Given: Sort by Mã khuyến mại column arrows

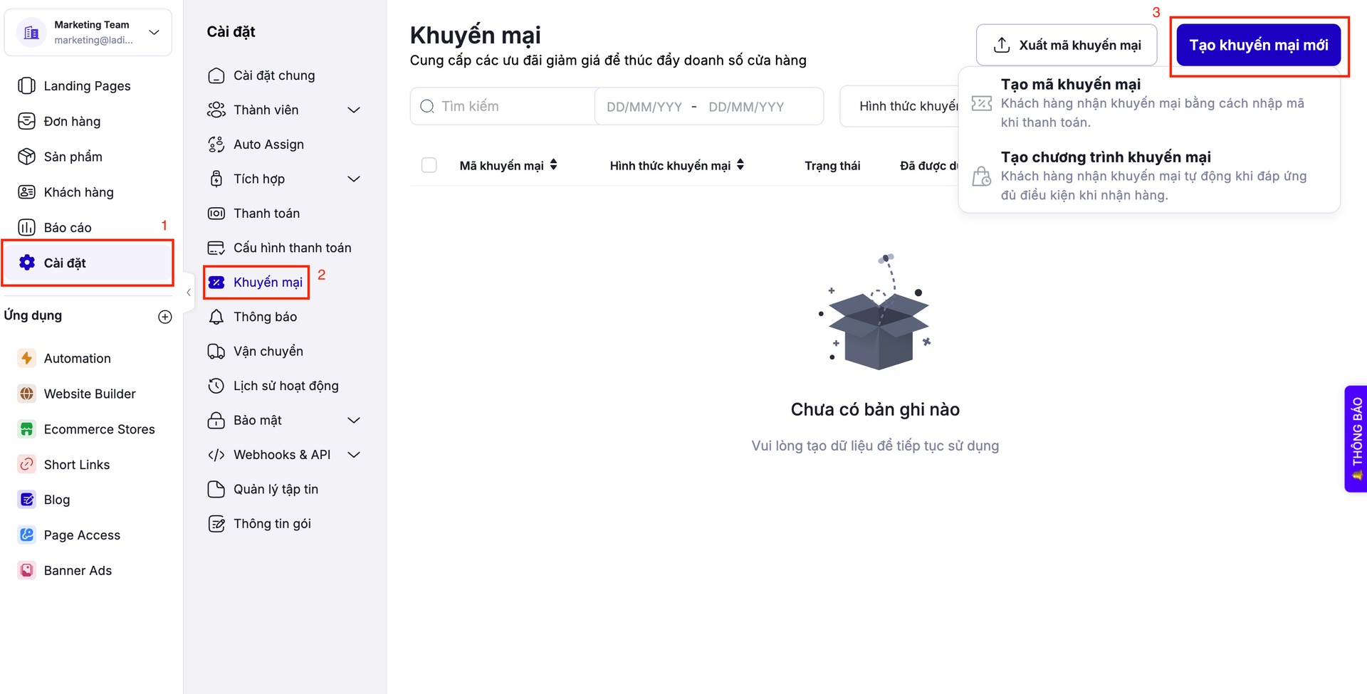Looking at the screenshot, I should 553,165.
